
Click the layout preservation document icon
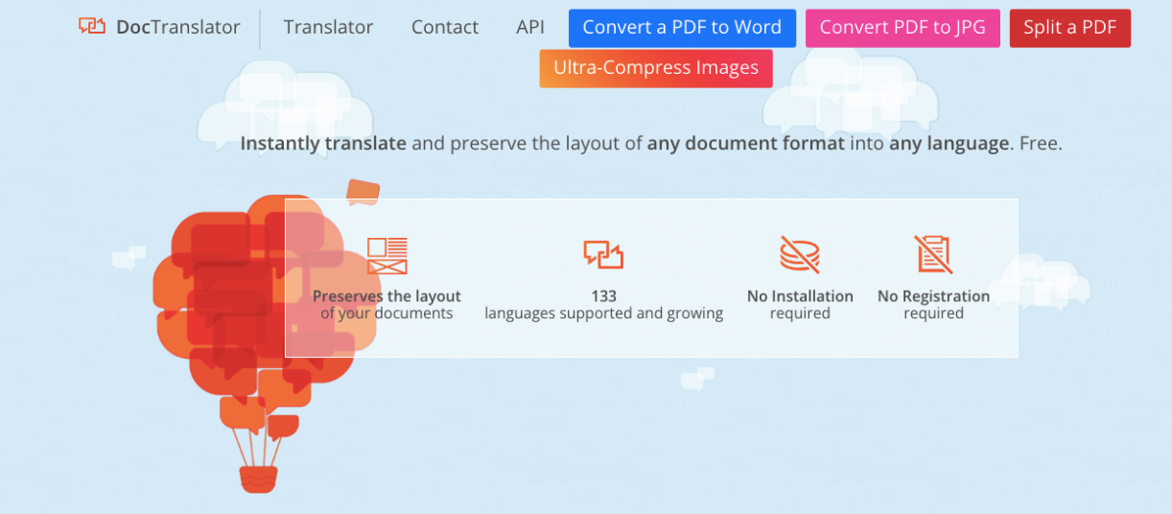pyautogui.click(x=387, y=255)
